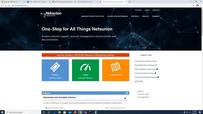Click the Chrome icon on the taskbar
203x114 pixels.
(80, 112)
